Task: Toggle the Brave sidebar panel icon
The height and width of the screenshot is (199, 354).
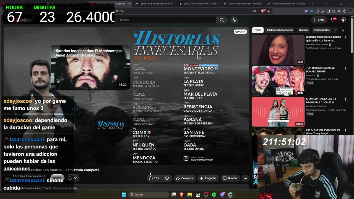Action: [x=328, y=11]
